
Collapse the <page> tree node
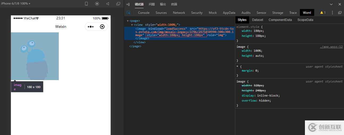click(128, 21)
